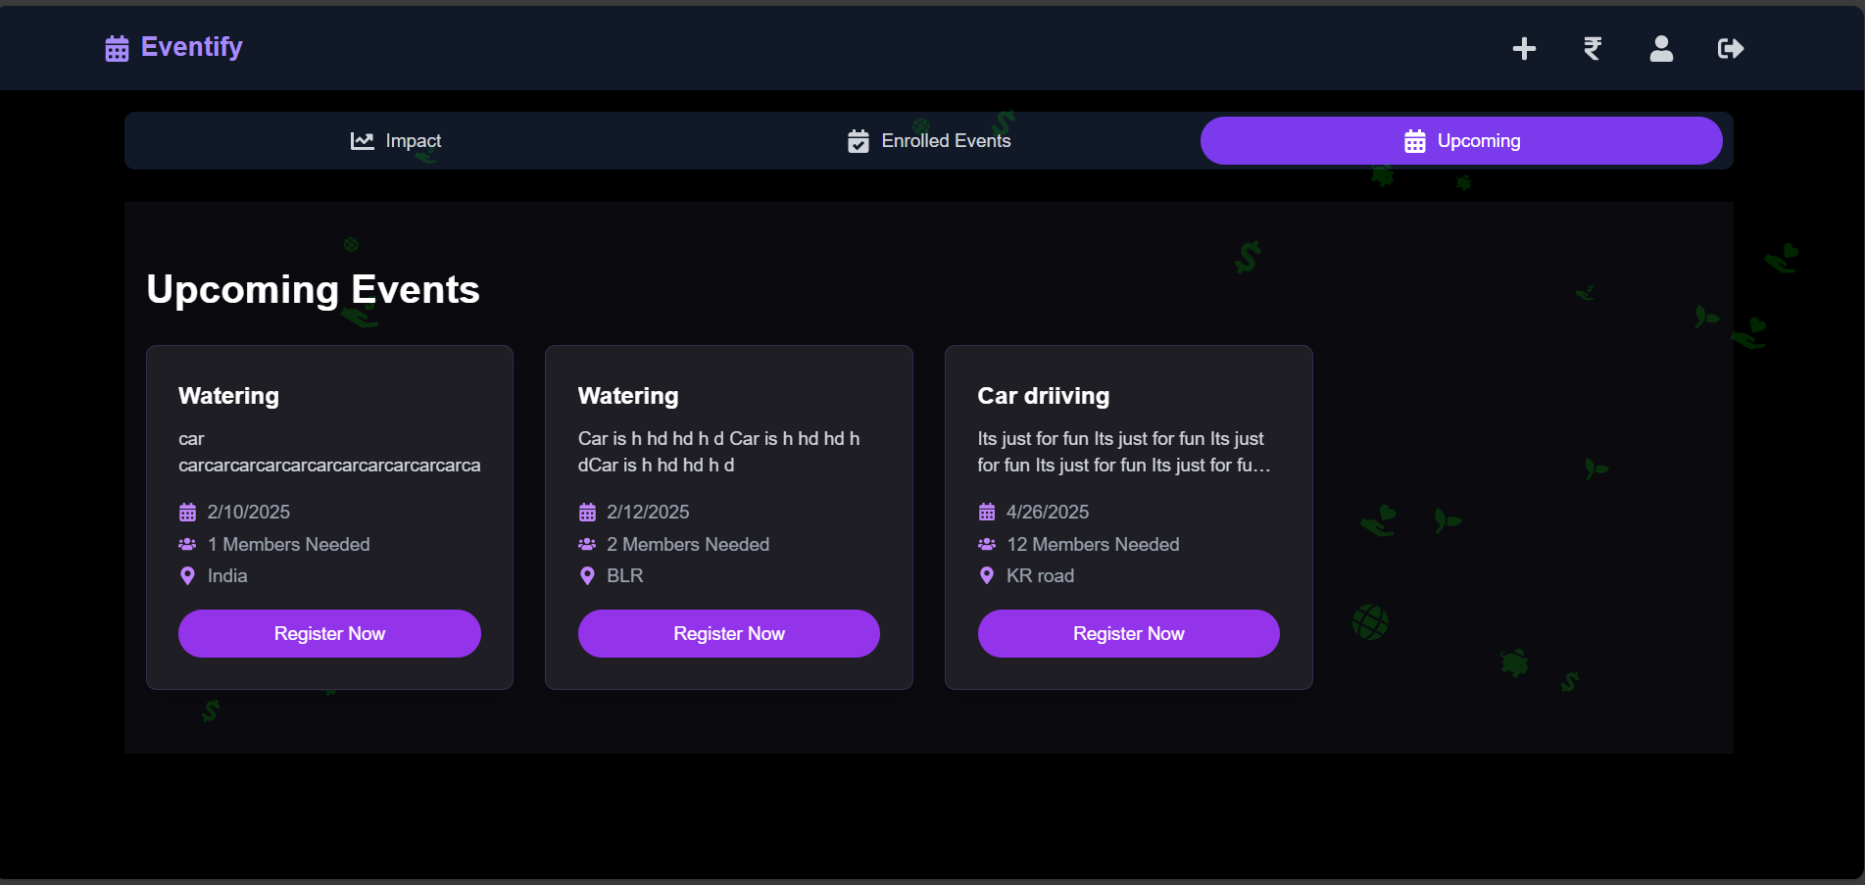Switch to the Enrolled Events tab
1865x885 pixels.
tap(929, 141)
